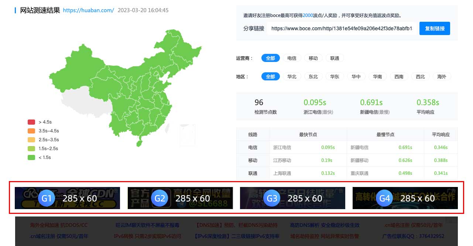Open the https://huaban.com/ link
The width and height of the screenshot is (473, 246).
point(88,10)
